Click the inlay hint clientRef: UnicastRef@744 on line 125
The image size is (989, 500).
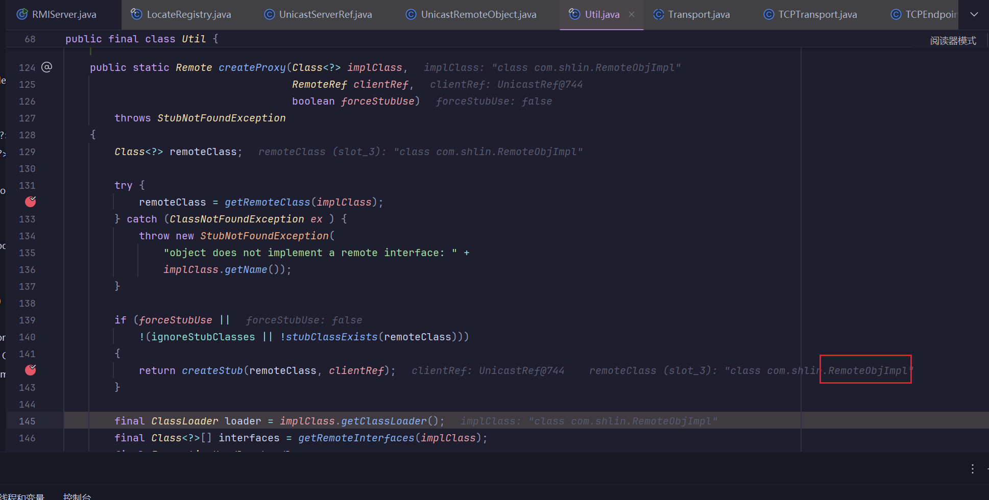pyautogui.click(x=506, y=84)
